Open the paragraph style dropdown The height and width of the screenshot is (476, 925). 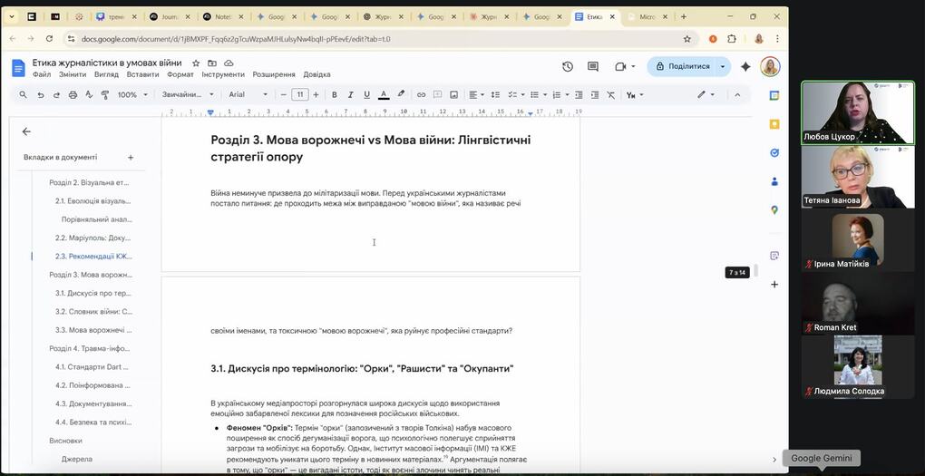pyautogui.click(x=188, y=94)
